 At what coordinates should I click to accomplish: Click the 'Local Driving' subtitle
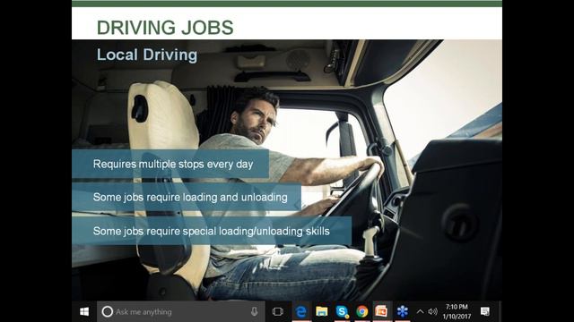click(147, 55)
